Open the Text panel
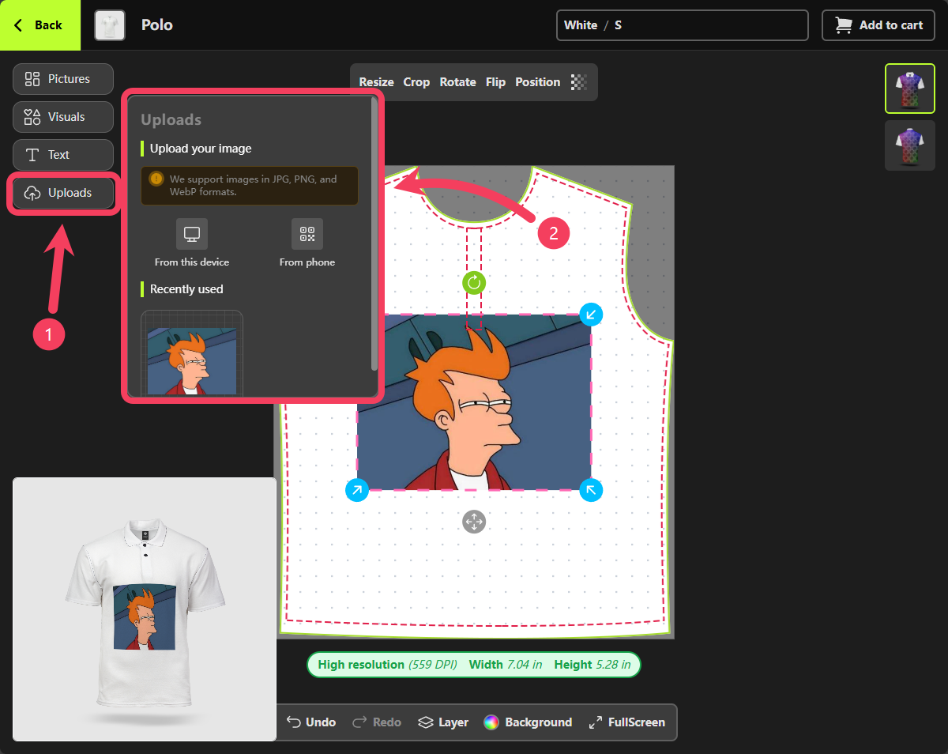 63,155
